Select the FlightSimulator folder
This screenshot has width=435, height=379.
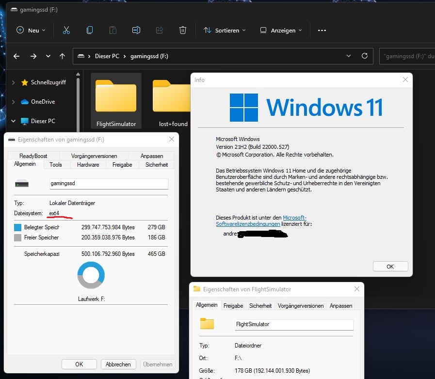point(116,101)
